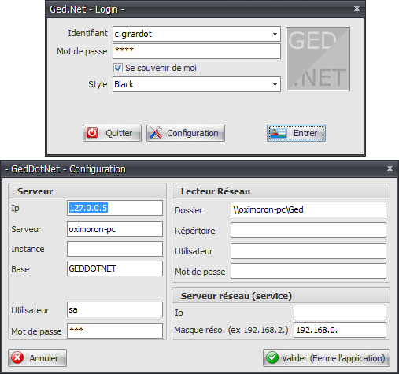Click the red X icon on Annuler

[x=17, y=357]
